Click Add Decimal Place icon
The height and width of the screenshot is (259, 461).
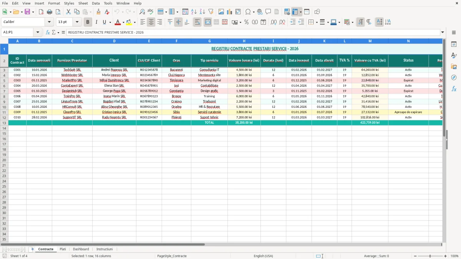[274, 22]
